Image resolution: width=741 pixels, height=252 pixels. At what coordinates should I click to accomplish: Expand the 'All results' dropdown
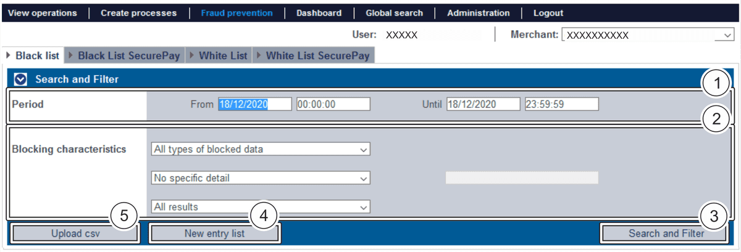[x=260, y=207]
